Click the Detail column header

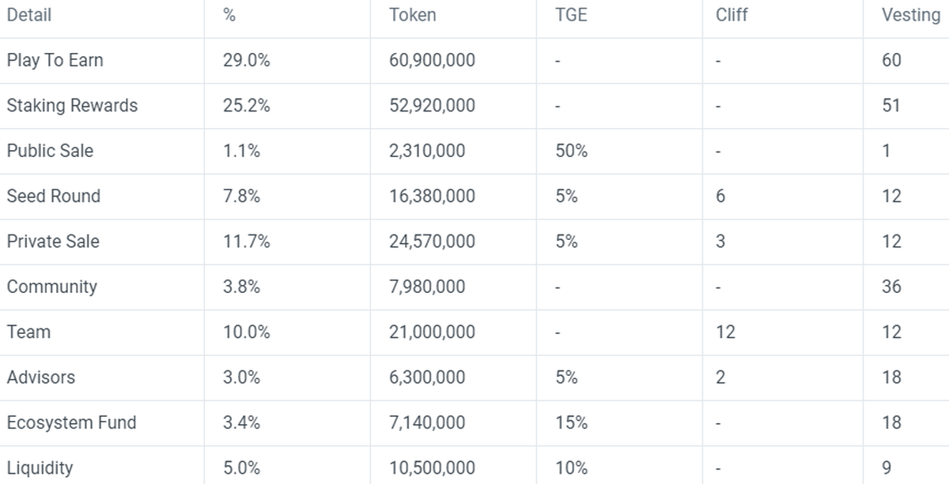point(29,15)
